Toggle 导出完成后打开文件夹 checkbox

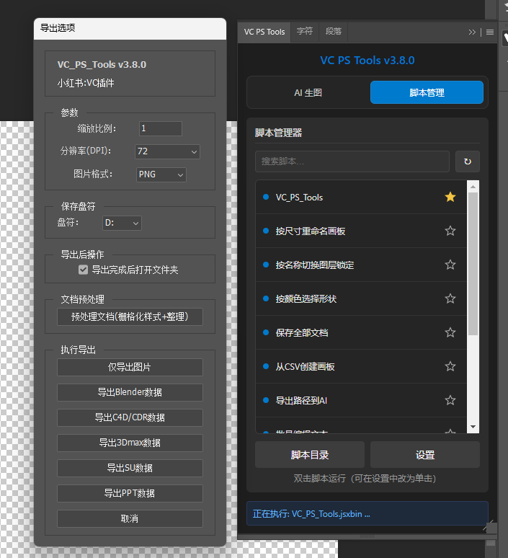coord(84,270)
